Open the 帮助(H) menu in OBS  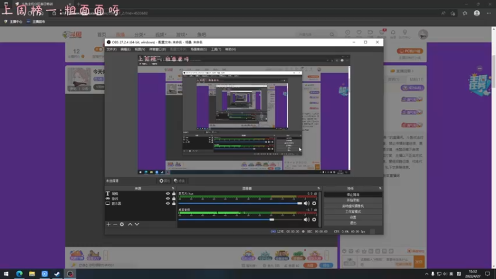pos(230,50)
